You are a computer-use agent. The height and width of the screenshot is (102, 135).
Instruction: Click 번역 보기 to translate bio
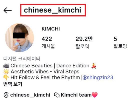coord(13,84)
